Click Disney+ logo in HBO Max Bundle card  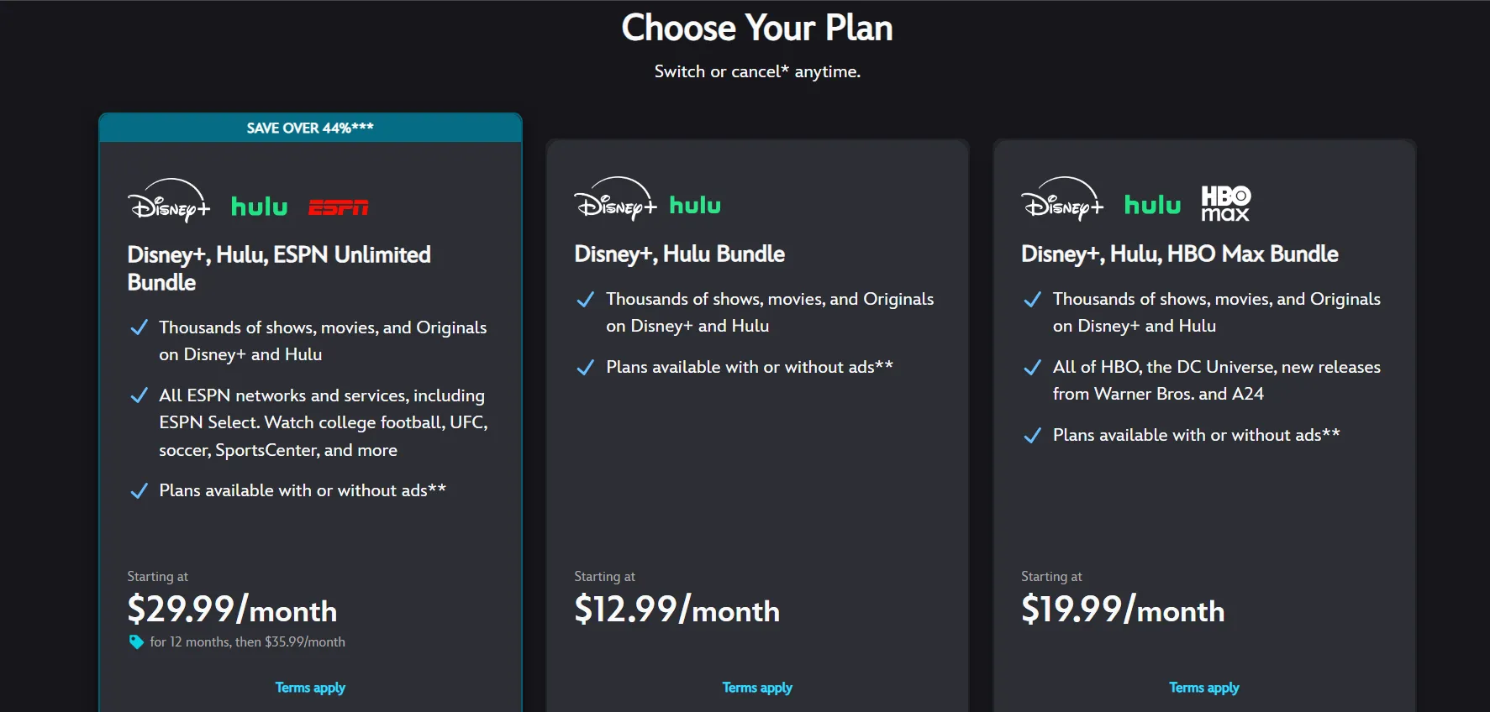point(1062,199)
